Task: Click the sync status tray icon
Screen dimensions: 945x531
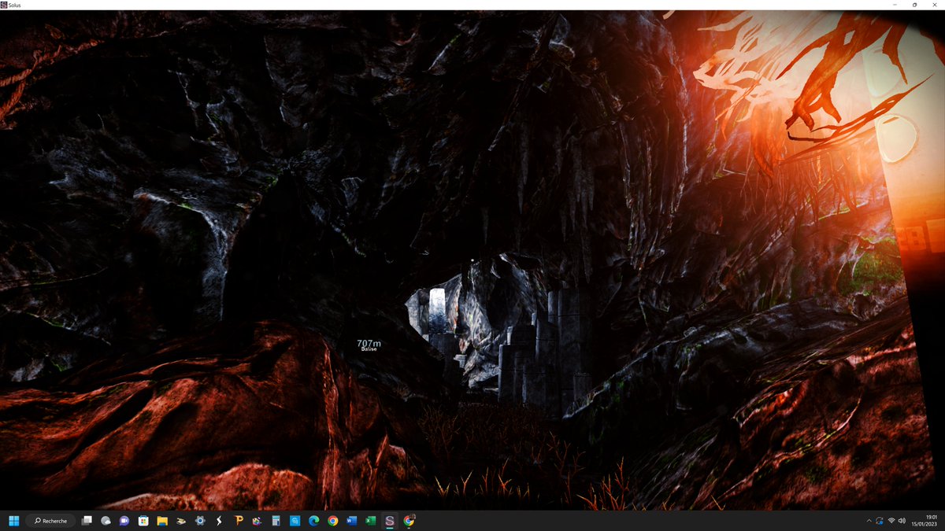Action: 880,521
